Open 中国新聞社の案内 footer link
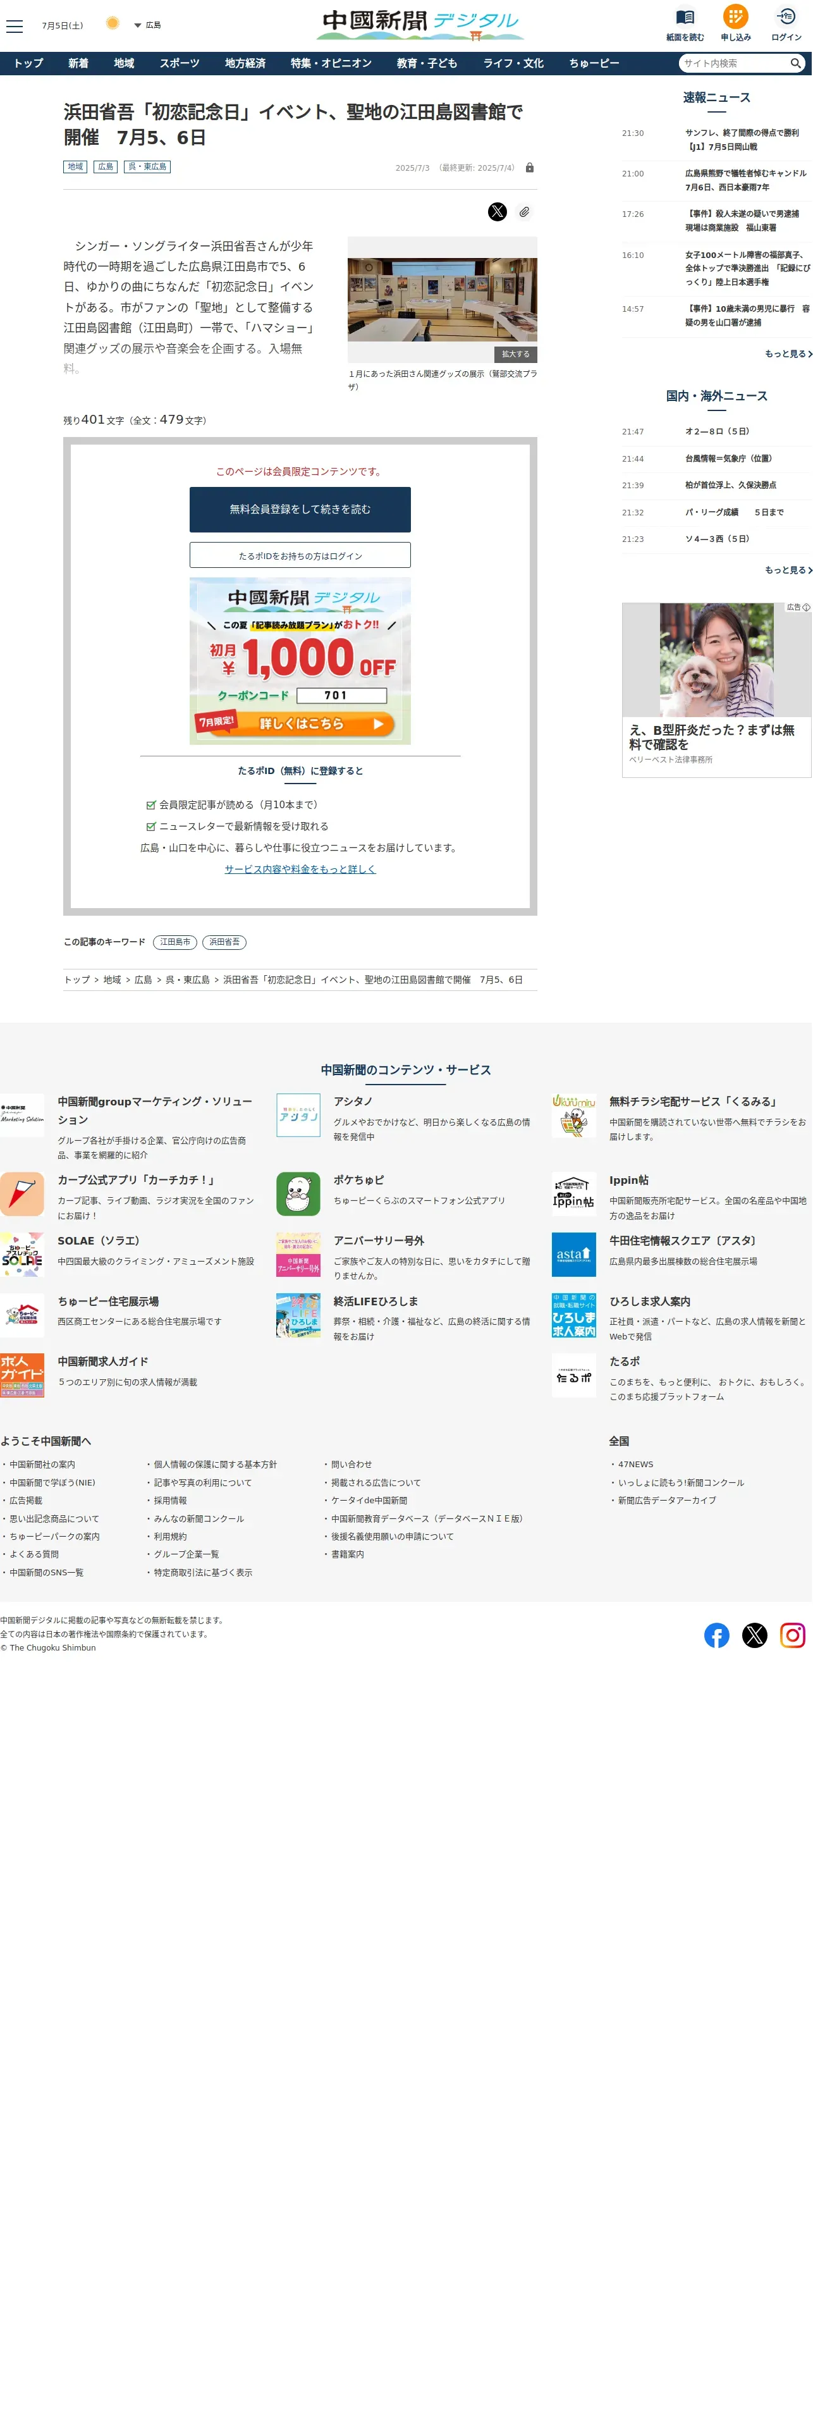 pyautogui.click(x=42, y=1465)
